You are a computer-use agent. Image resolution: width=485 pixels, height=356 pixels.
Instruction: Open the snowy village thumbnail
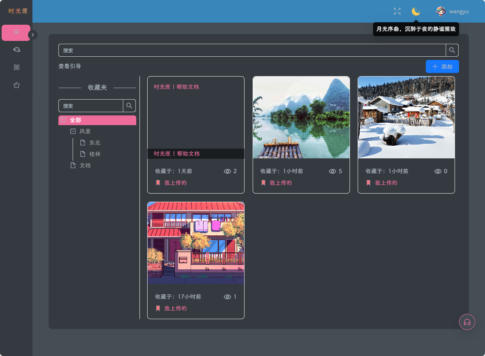tap(406, 117)
